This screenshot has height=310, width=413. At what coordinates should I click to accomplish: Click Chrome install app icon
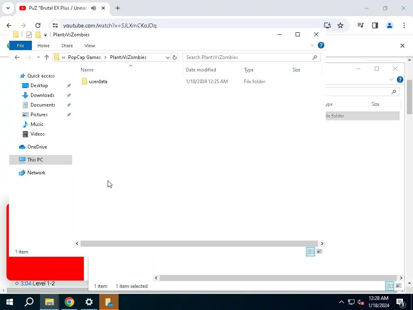327,25
